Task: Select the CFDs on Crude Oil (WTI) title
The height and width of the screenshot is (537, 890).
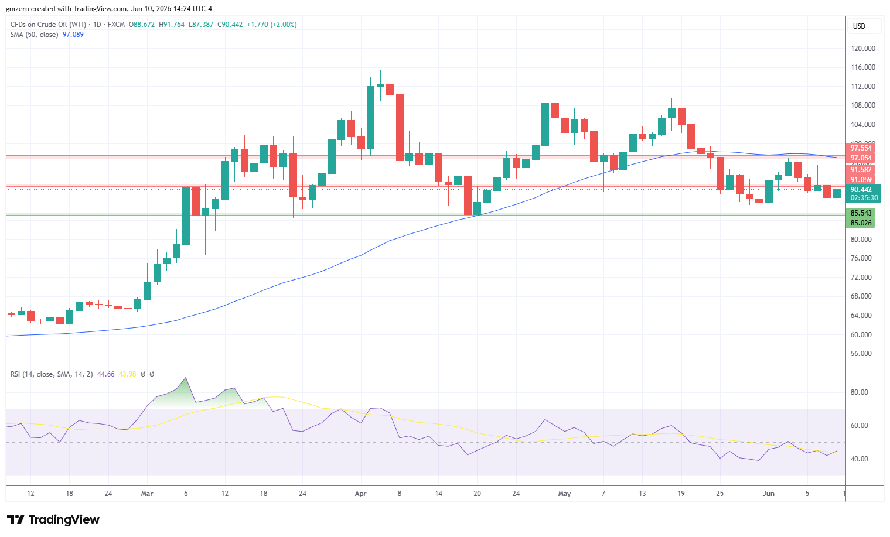Action: coord(48,25)
